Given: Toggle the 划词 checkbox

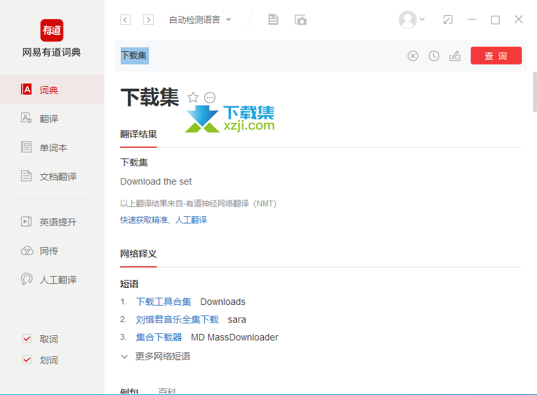Looking at the screenshot, I should (27, 360).
